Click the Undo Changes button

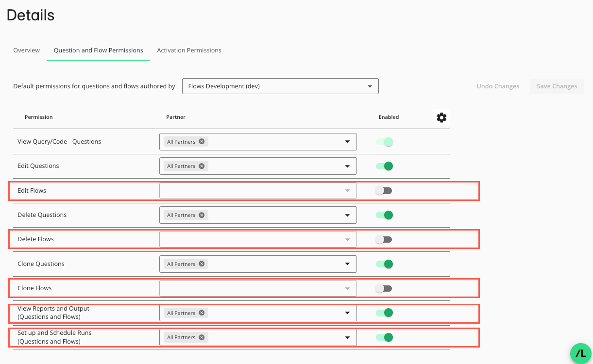[x=498, y=86]
